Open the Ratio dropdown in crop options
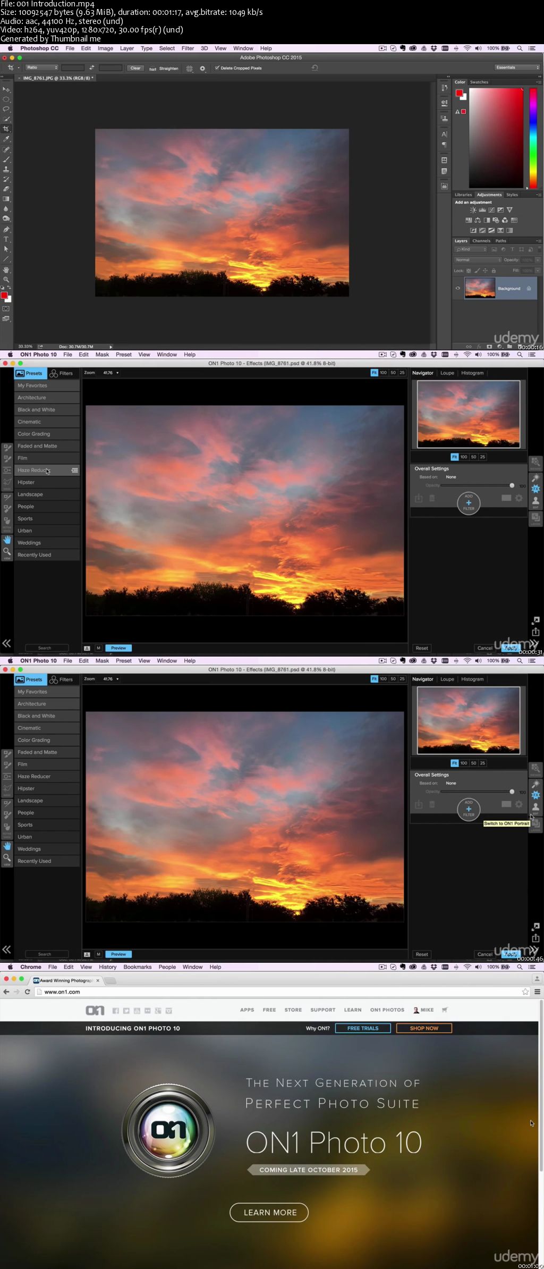The image size is (544, 1269). 42,68
